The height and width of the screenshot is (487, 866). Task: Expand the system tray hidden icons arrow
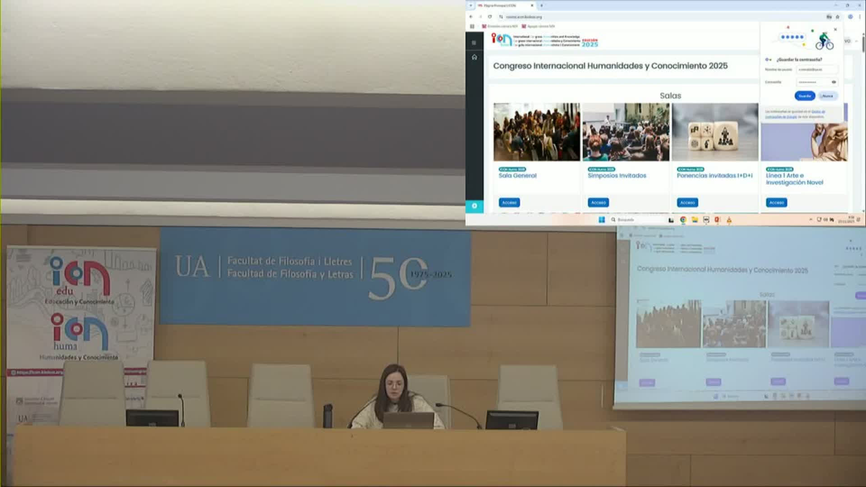click(x=811, y=220)
